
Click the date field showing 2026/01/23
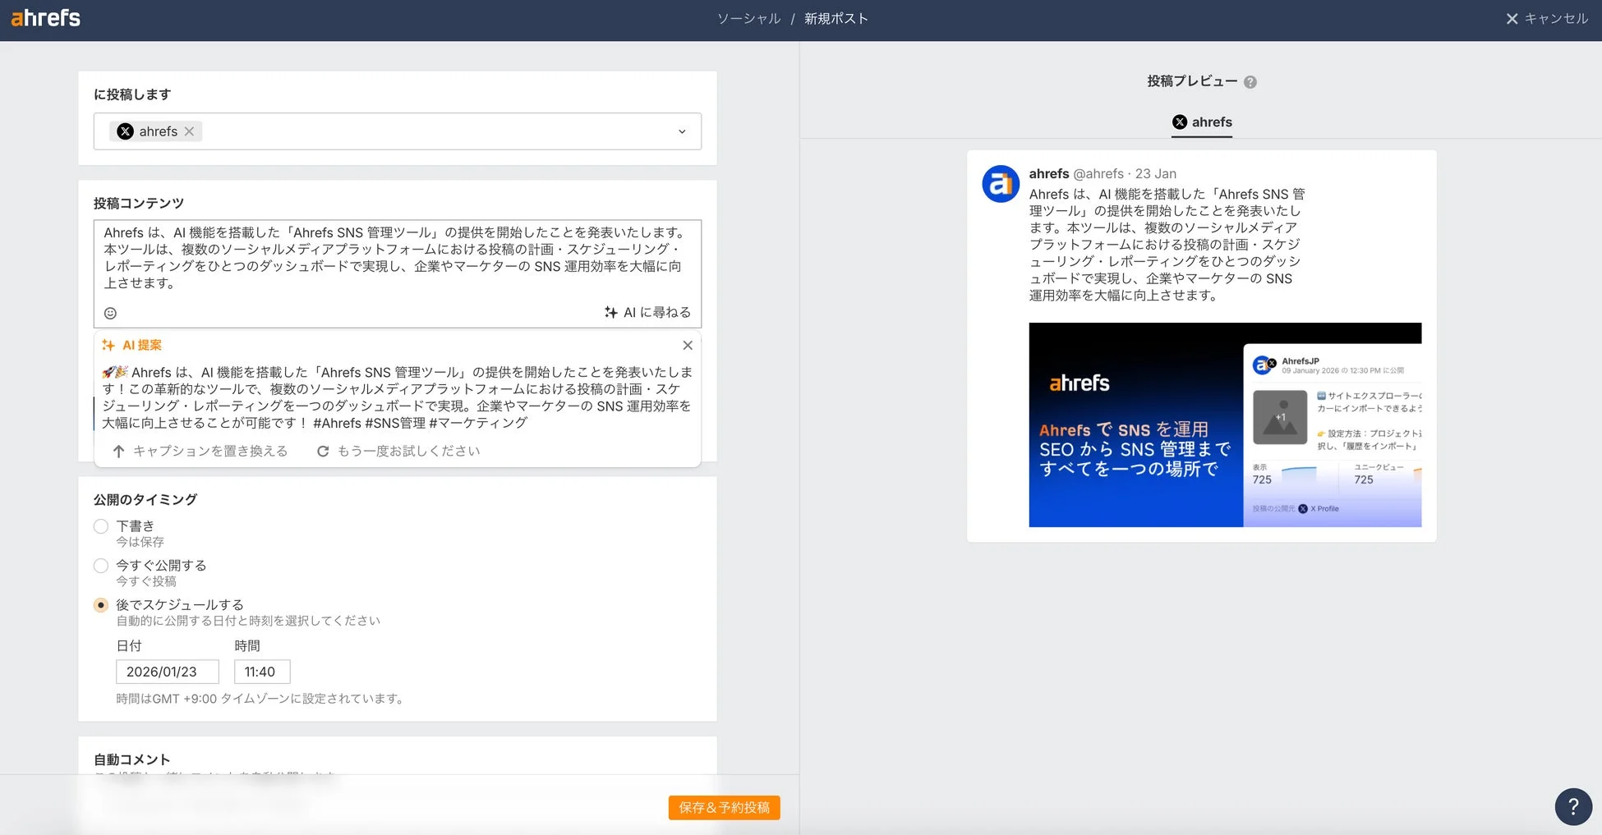point(167,672)
